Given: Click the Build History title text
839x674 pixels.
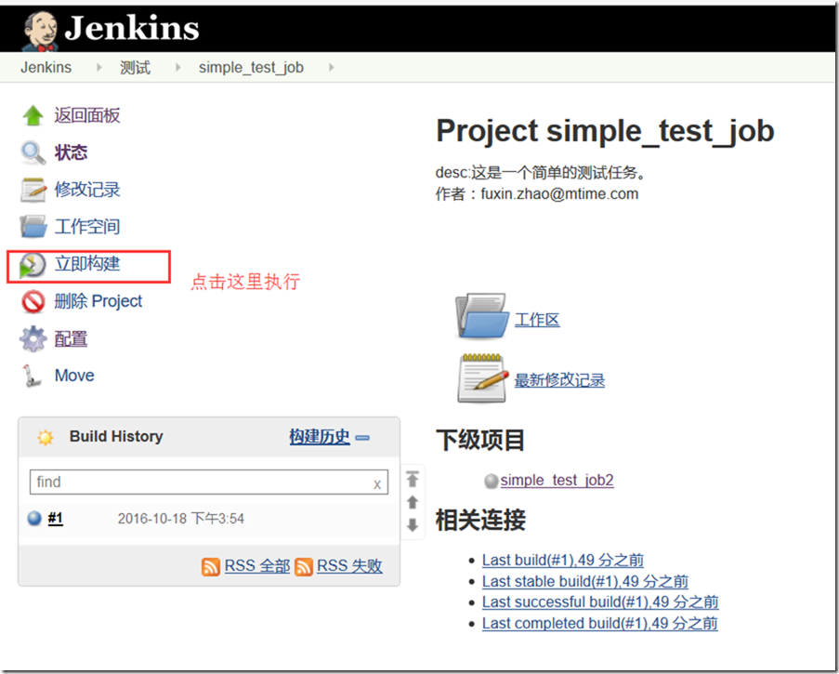Looking at the screenshot, I should pyautogui.click(x=116, y=437).
